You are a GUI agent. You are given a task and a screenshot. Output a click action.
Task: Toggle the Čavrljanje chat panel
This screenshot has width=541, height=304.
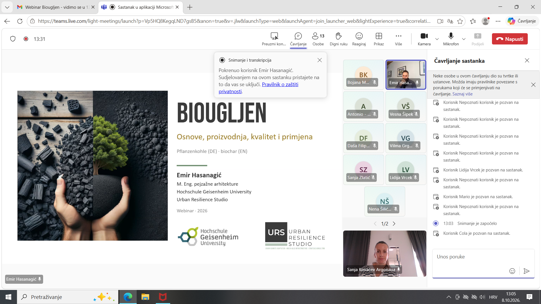(x=298, y=39)
